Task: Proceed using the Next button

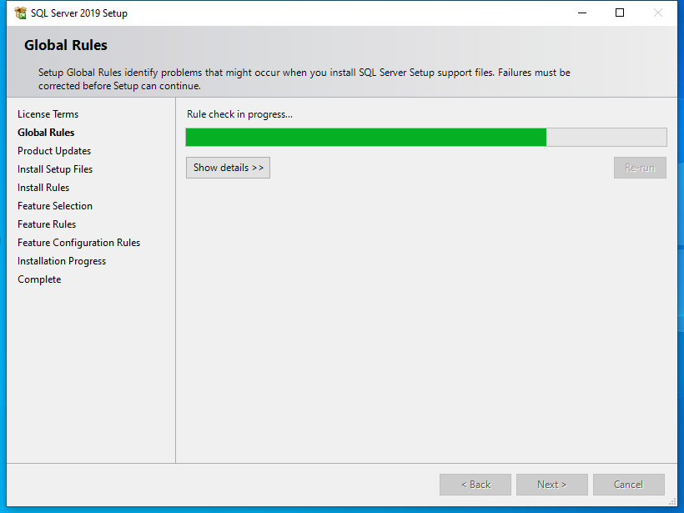Action: pyautogui.click(x=551, y=485)
